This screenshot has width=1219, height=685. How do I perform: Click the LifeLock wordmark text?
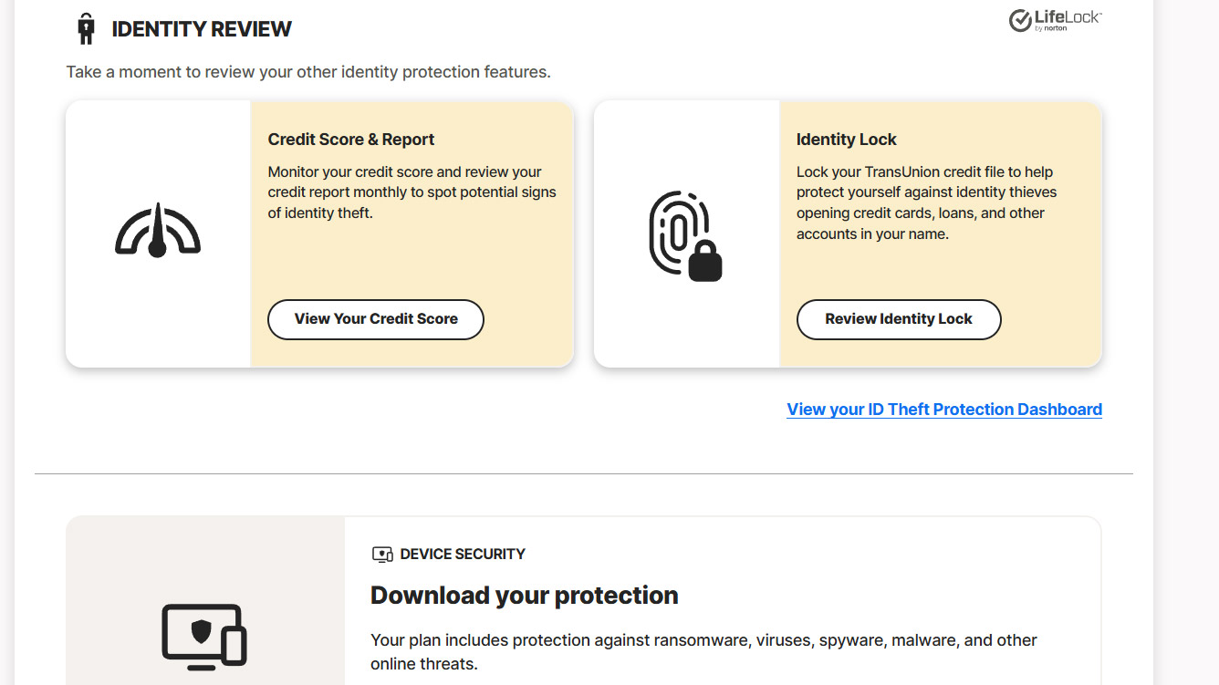point(1068,18)
